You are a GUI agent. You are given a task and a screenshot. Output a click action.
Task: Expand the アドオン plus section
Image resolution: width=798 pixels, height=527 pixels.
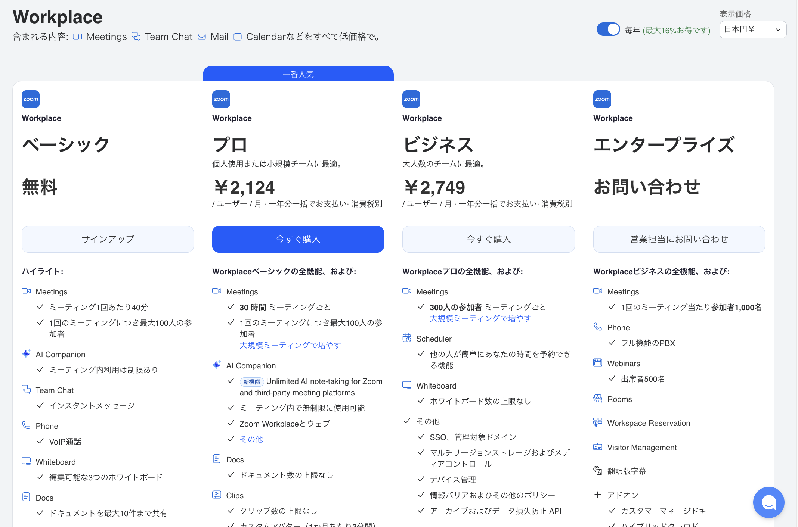point(598,495)
